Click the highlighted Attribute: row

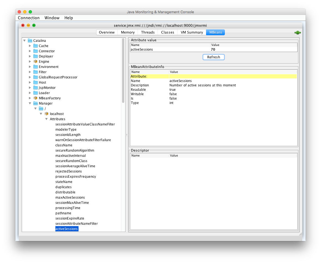[x=214, y=76]
